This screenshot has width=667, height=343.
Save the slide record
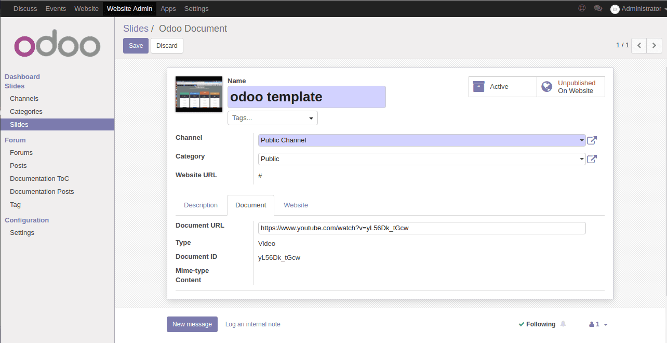tap(136, 46)
